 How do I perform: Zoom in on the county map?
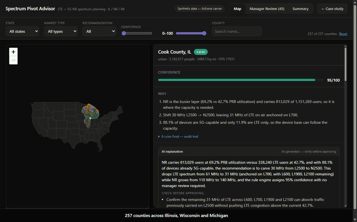13,52
